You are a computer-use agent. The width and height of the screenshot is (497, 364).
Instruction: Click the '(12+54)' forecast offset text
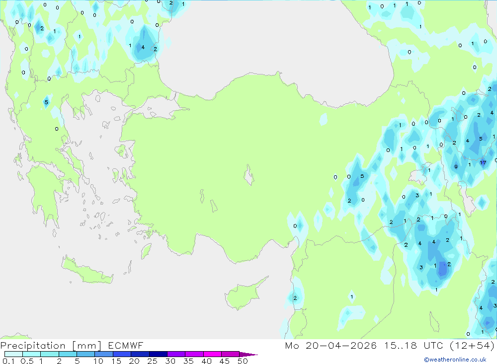(x=472, y=345)
